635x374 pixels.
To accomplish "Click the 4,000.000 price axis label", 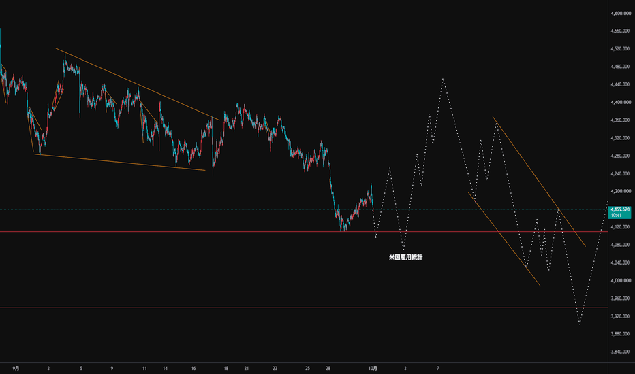I will (620, 280).
